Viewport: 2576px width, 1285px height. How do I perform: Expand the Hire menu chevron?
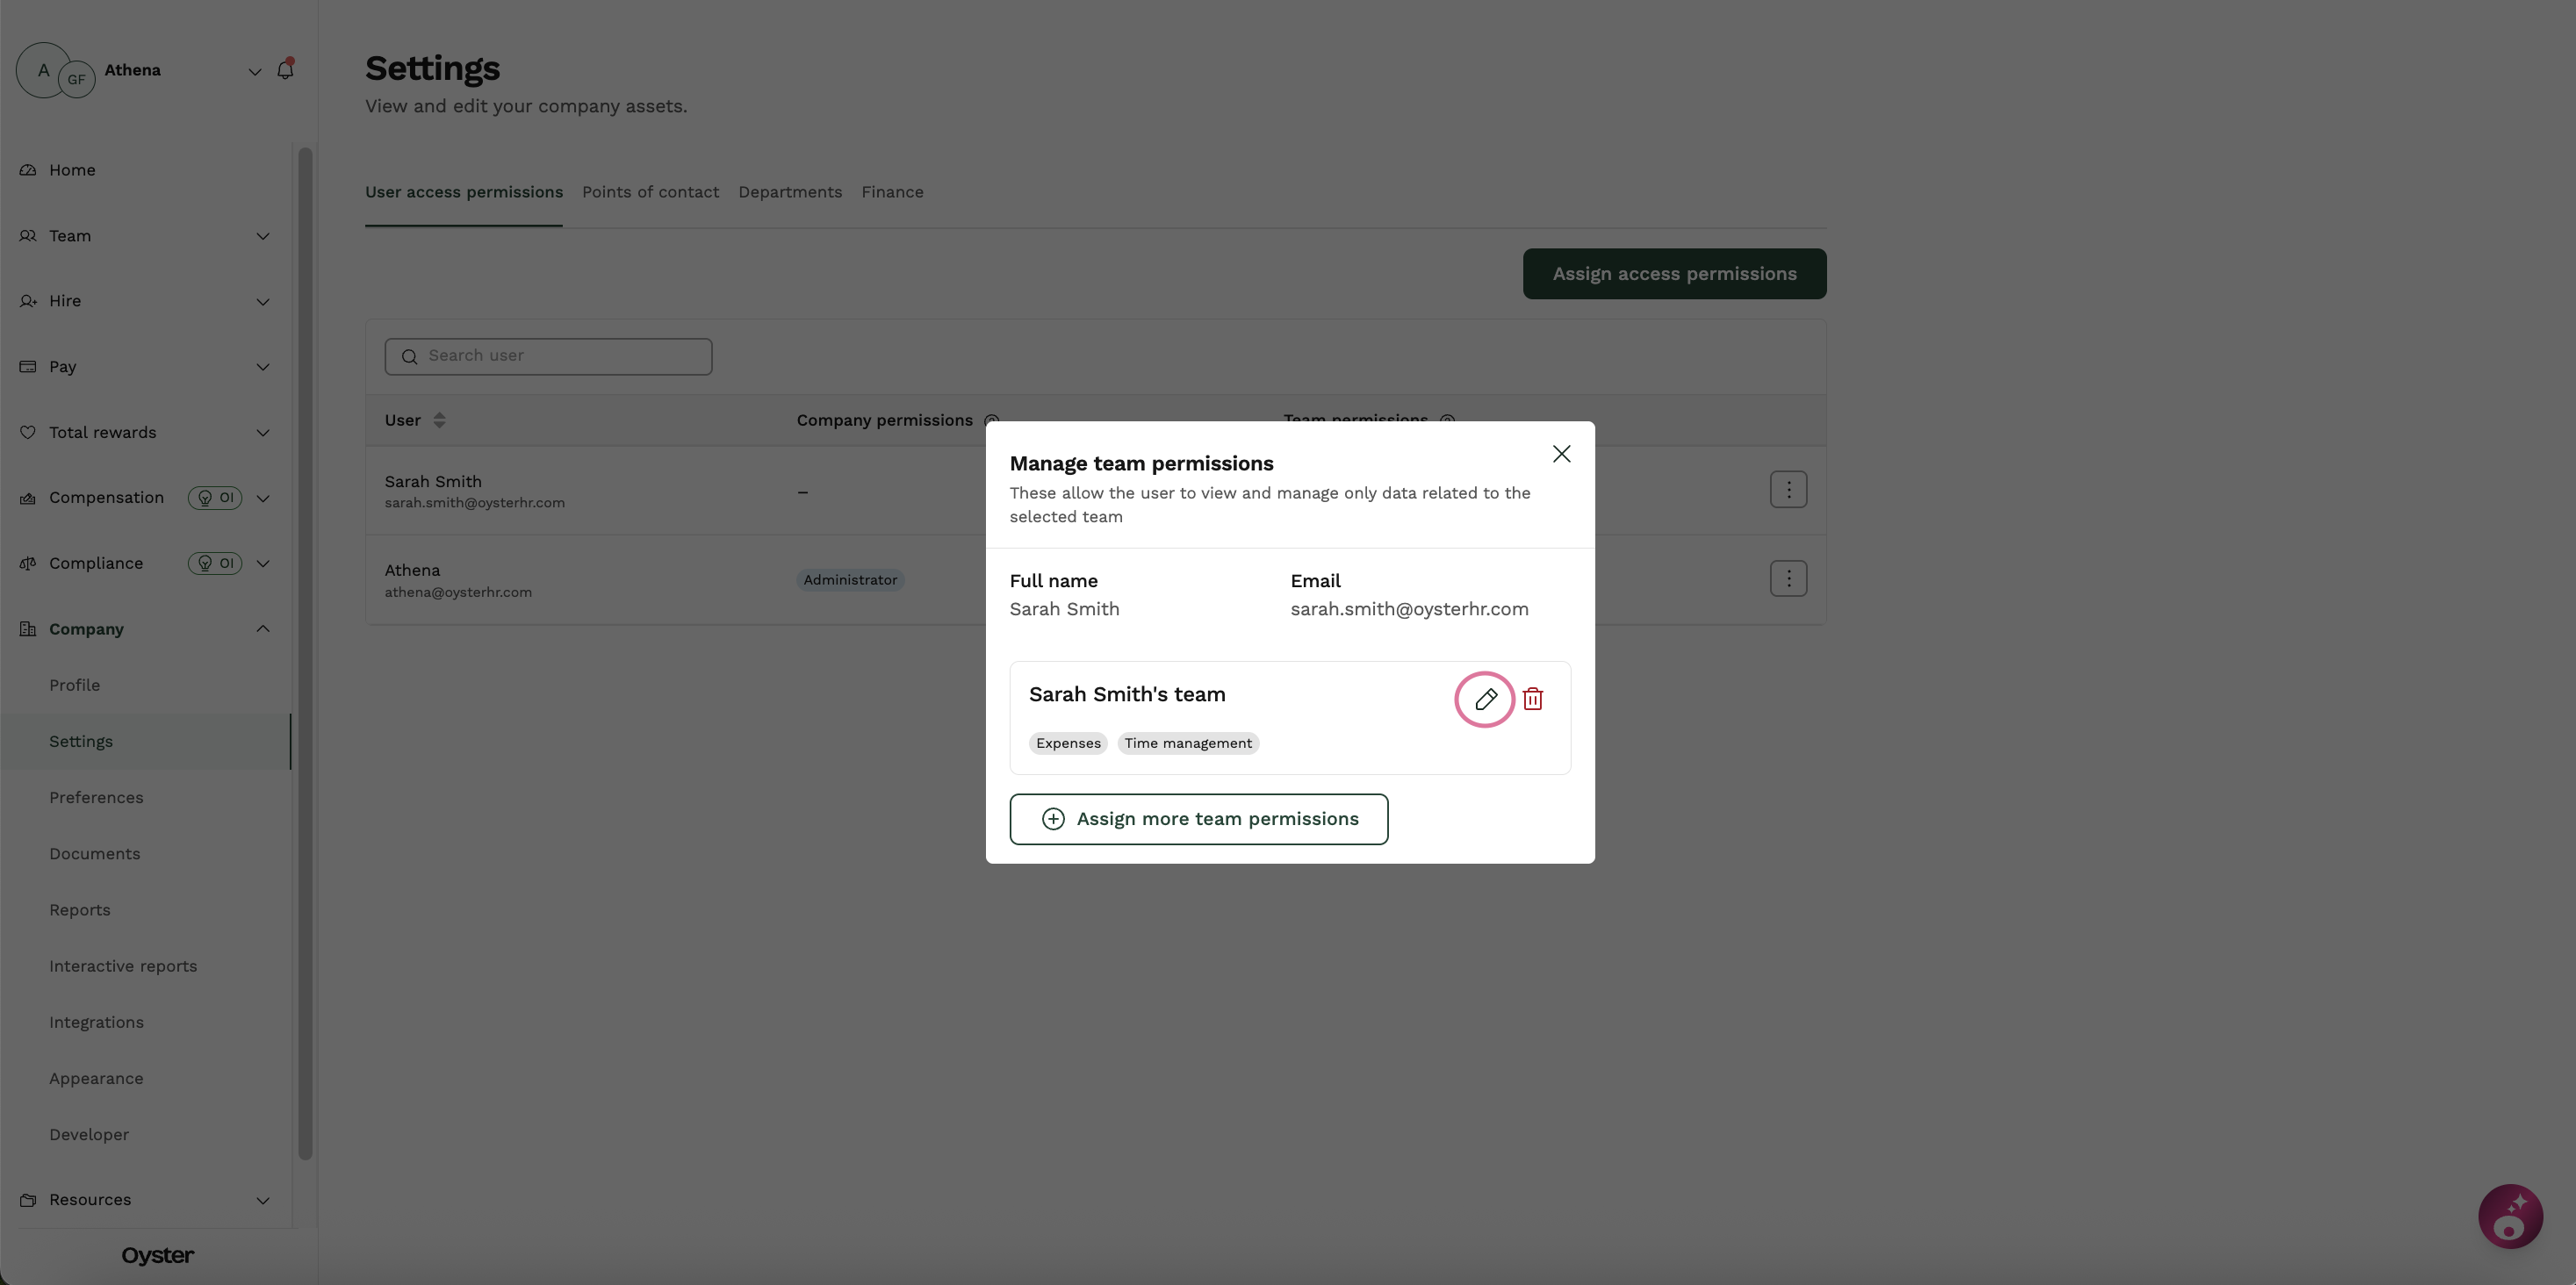point(263,301)
